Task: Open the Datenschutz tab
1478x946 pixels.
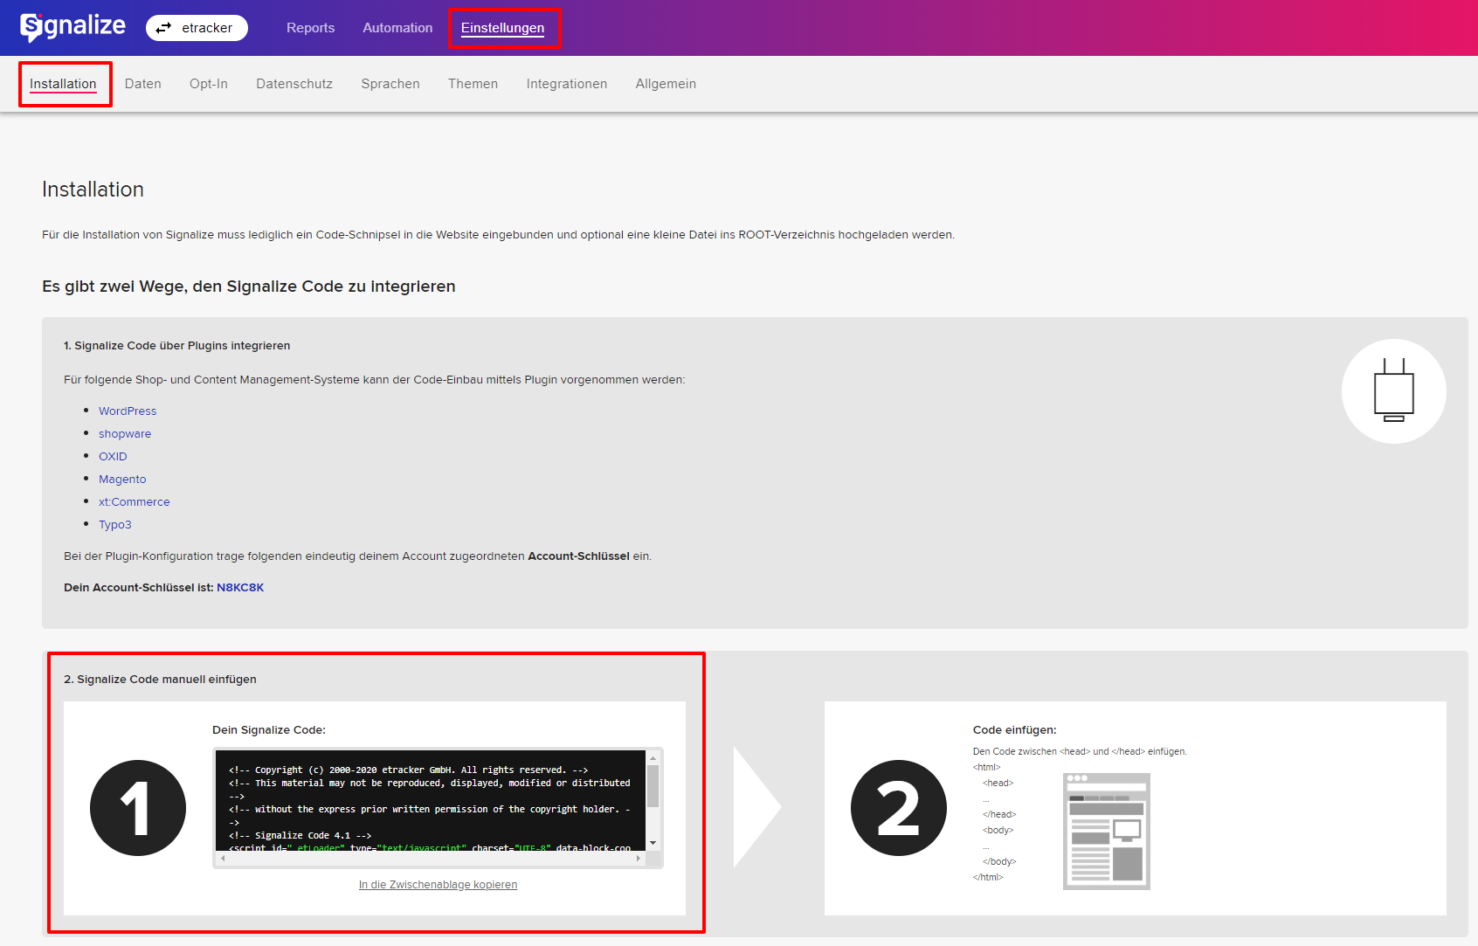Action: click(294, 84)
